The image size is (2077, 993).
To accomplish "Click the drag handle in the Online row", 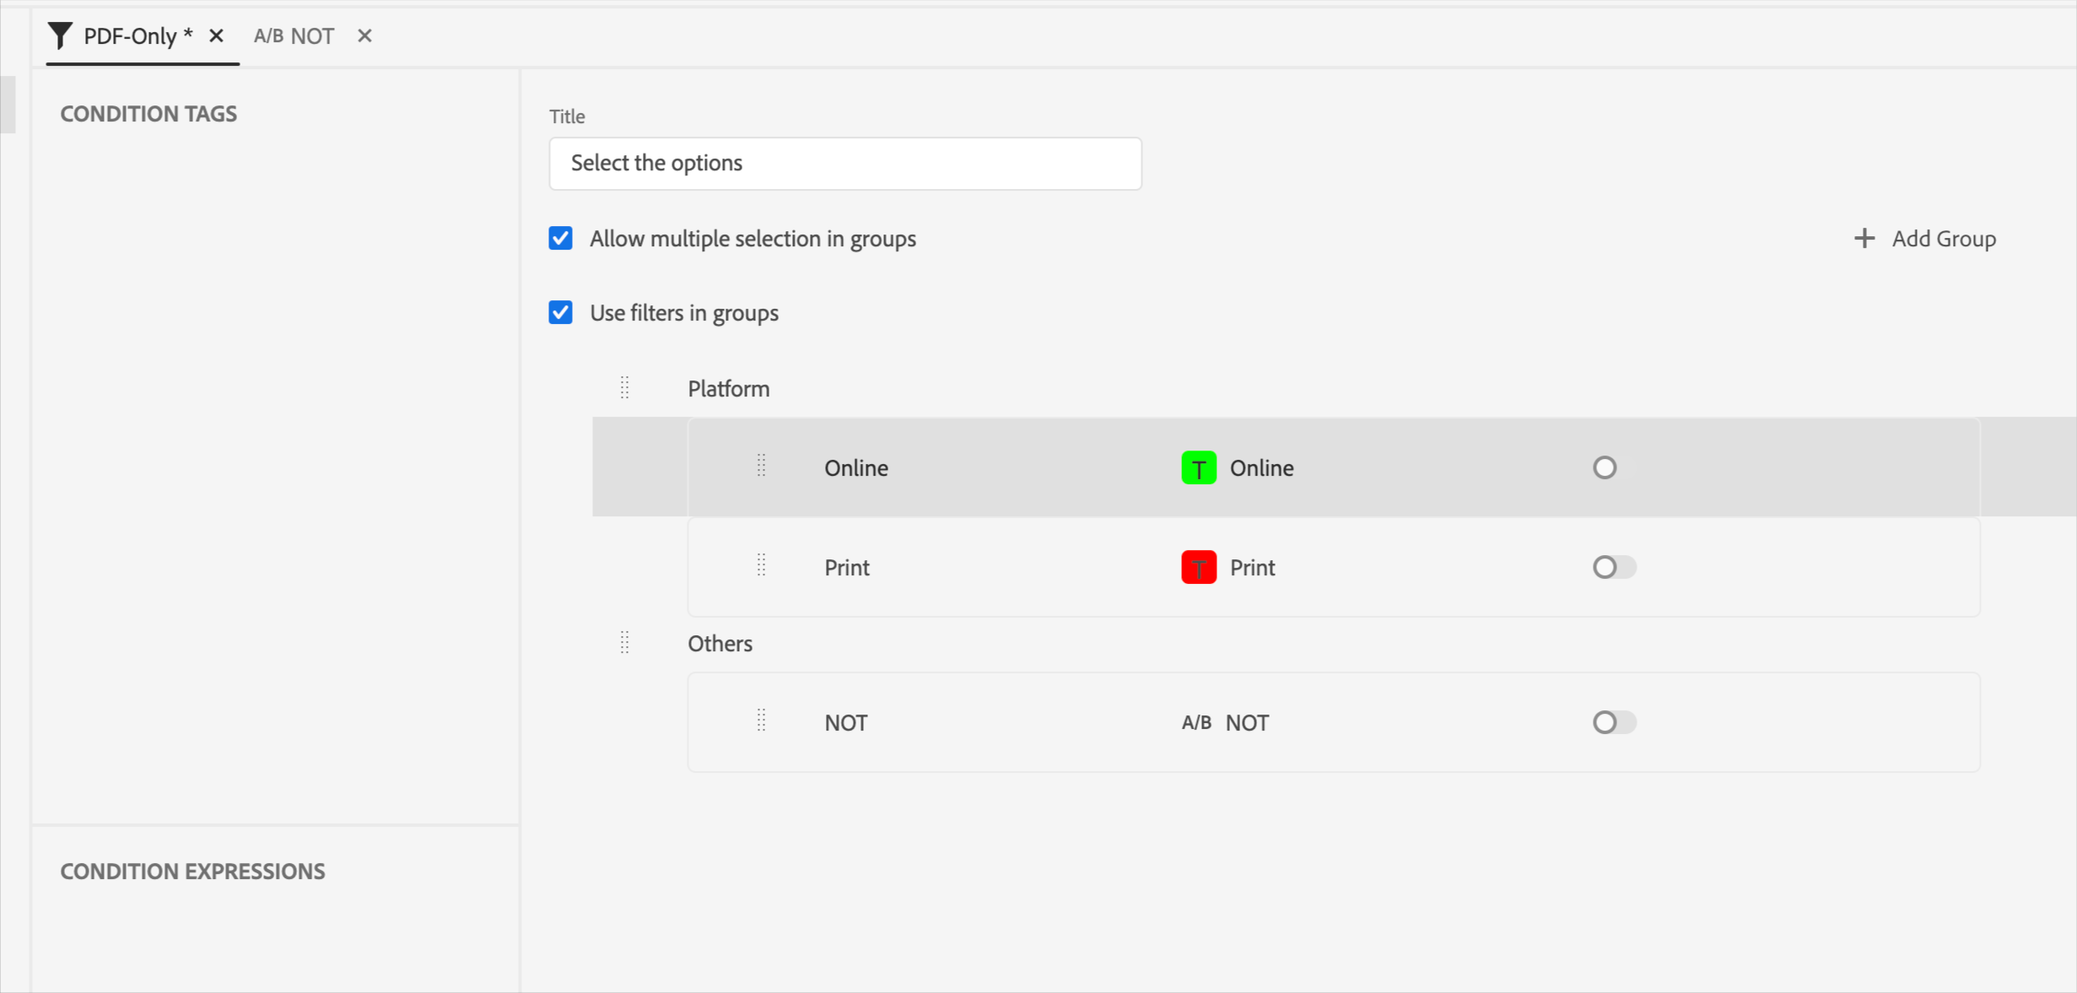I will click(x=761, y=466).
